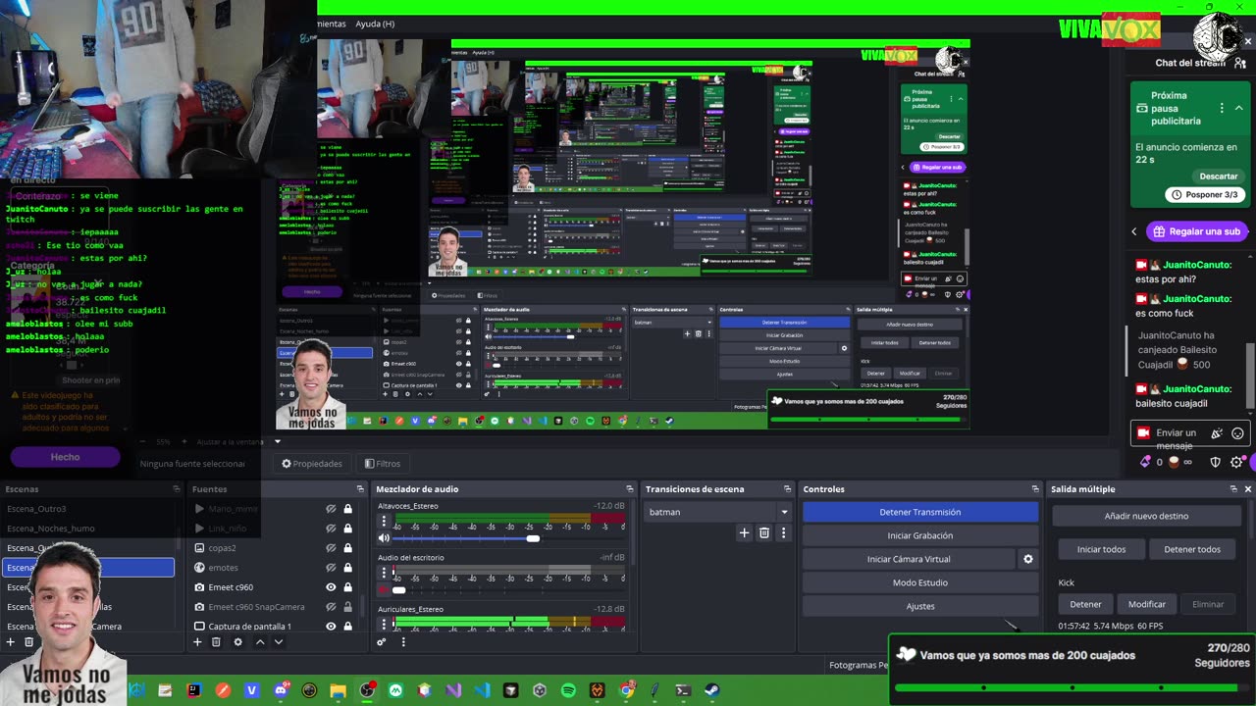The height and width of the screenshot is (706, 1256).
Task: Open advanced audio properties gears icon
Action: (x=382, y=642)
